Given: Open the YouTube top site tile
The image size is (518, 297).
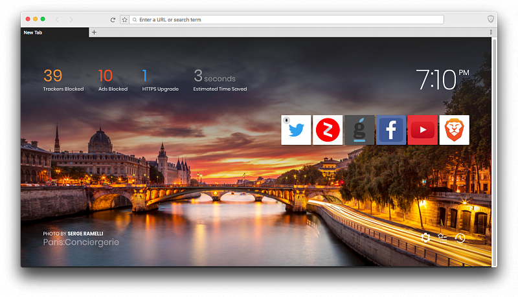Looking at the screenshot, I should coord(423,130).
